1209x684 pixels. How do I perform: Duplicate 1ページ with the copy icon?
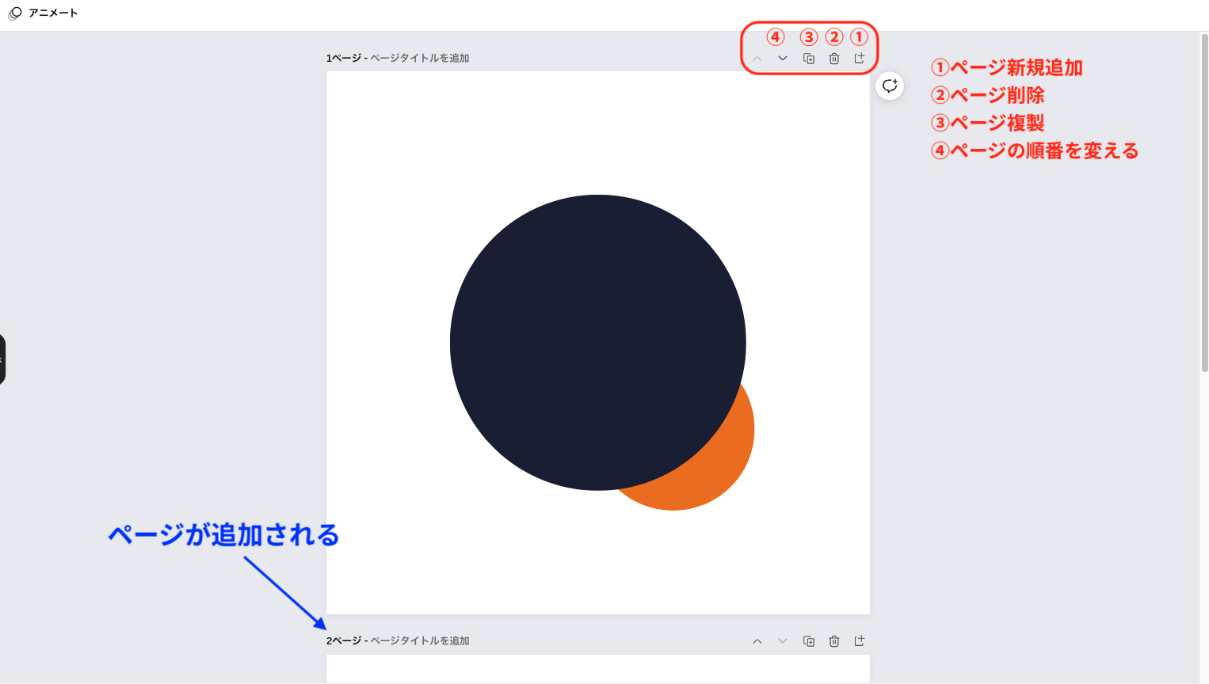[x=809, y=58]
